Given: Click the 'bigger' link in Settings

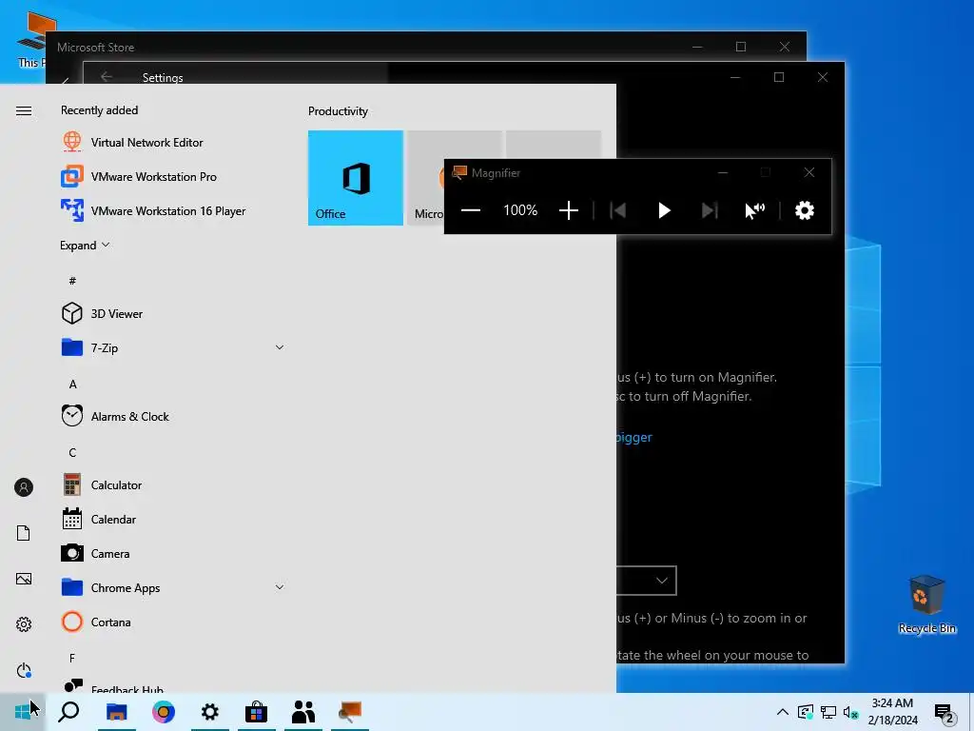Looking at the screenshot, I should pos(633,437).
